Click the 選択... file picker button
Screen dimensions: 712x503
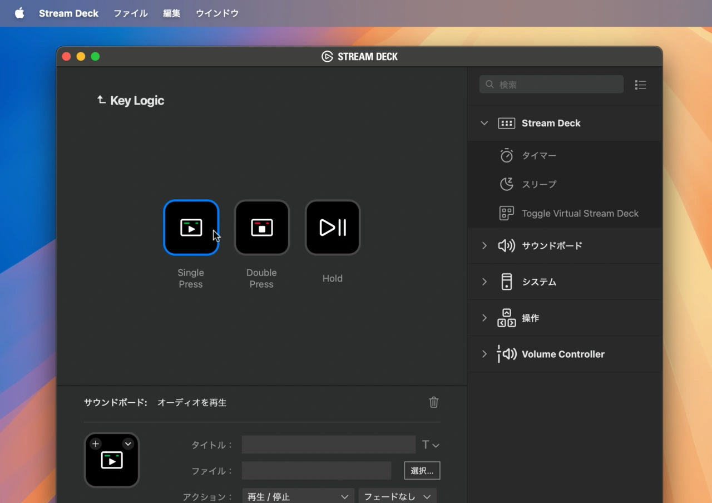pyautogui.click(x=422, y=470)
